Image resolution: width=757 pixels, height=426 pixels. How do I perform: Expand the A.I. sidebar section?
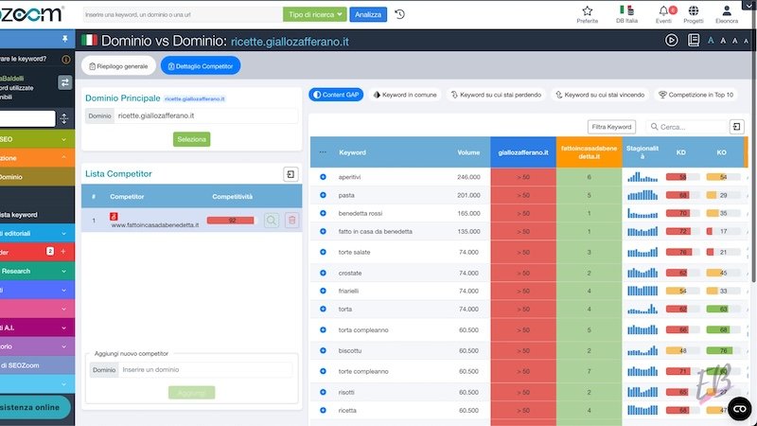click(63, 328)
